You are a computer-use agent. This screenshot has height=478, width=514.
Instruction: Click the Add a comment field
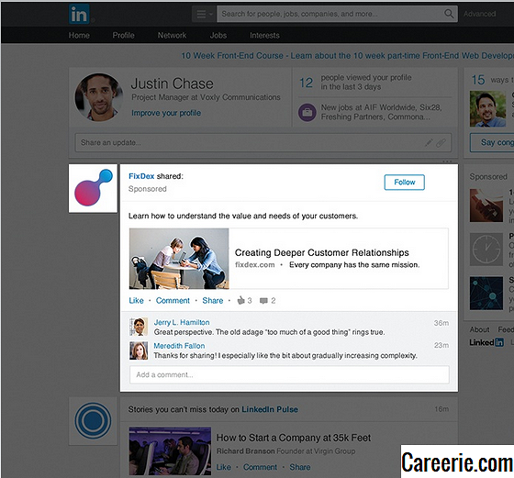point(289,375)
